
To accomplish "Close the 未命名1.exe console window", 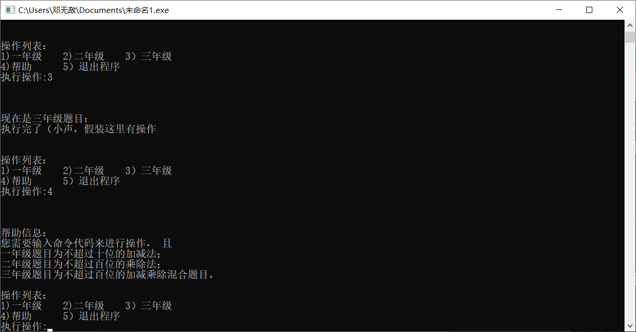I will (620, 10).
